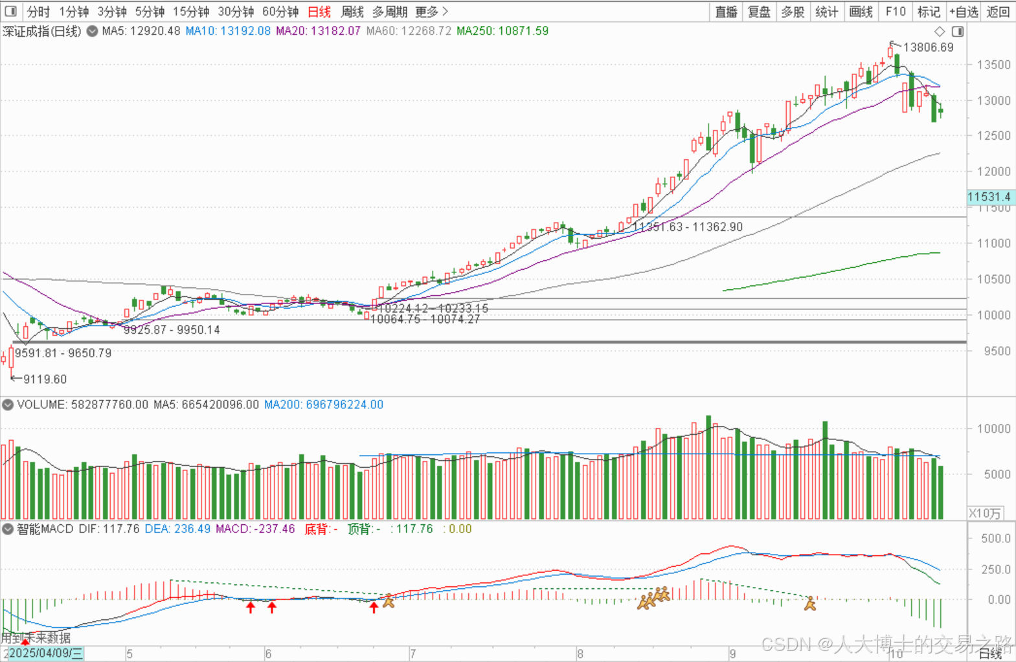Click the 11351.63 - 11362.90 gap label

(x=688, y=227)
